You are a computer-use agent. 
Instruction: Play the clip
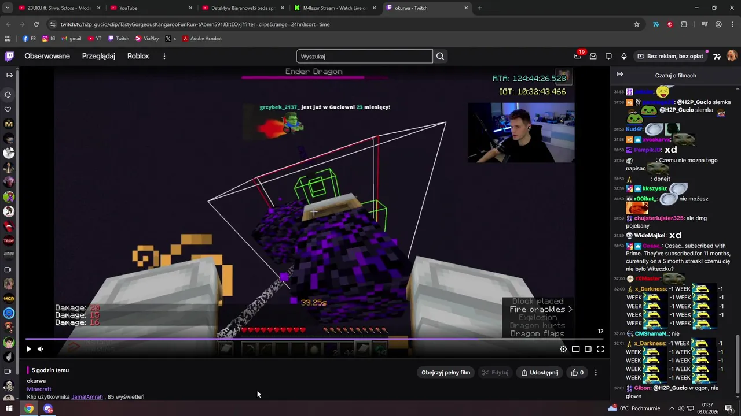coord(28,348)
